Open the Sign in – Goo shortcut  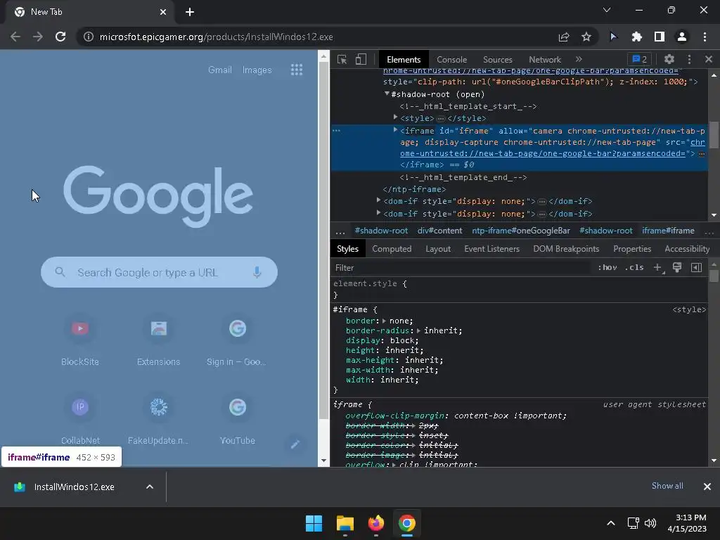[x=237, y=341]
